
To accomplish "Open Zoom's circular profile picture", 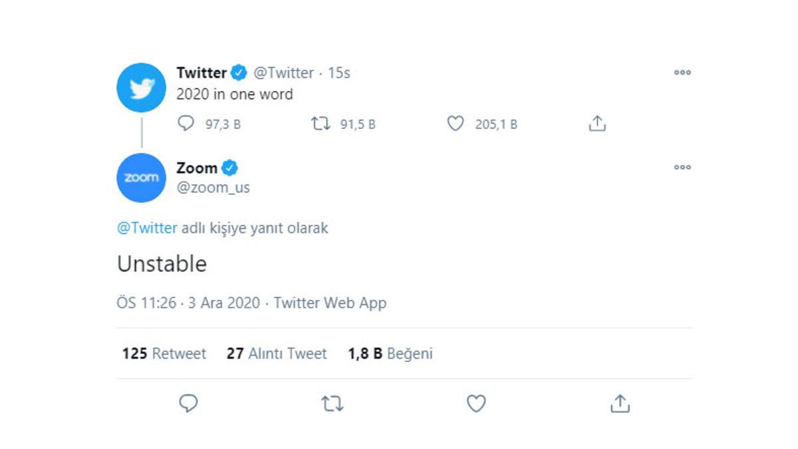I will 140,177.
